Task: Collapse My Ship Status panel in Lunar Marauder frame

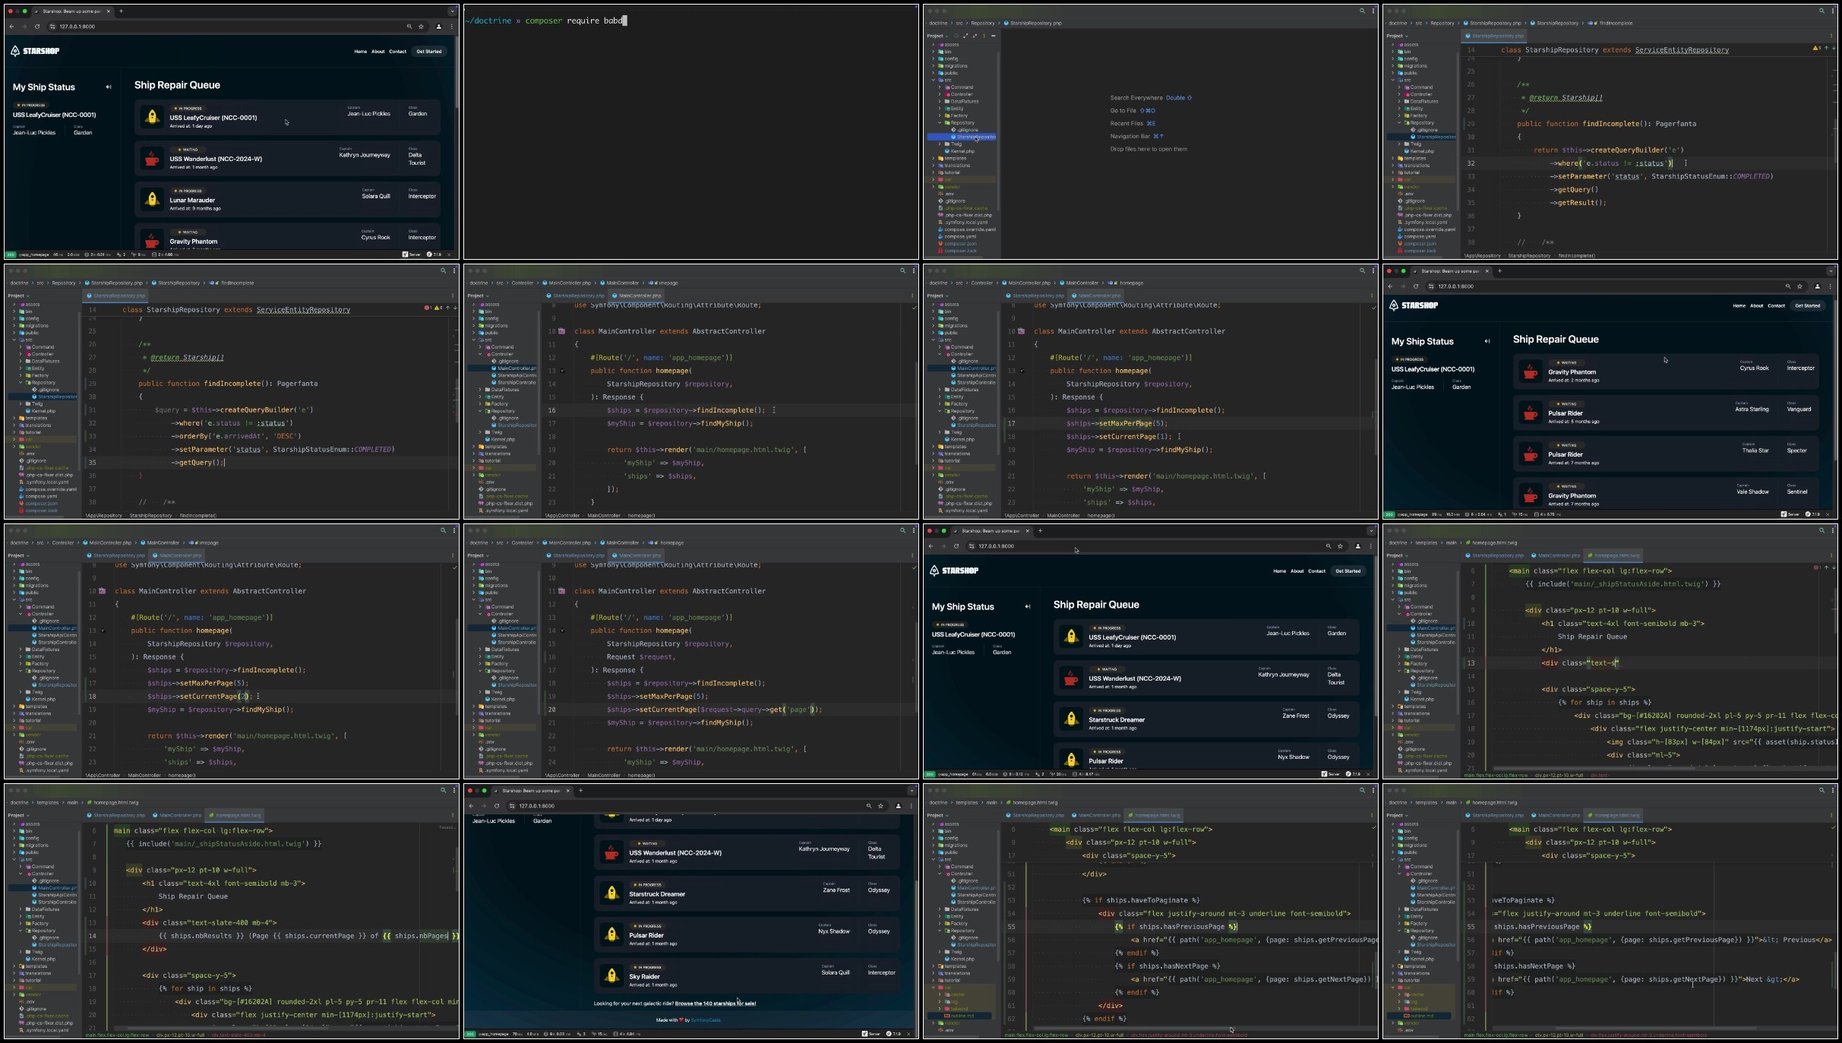Action: pyautogui.click(x=109, y=87)
